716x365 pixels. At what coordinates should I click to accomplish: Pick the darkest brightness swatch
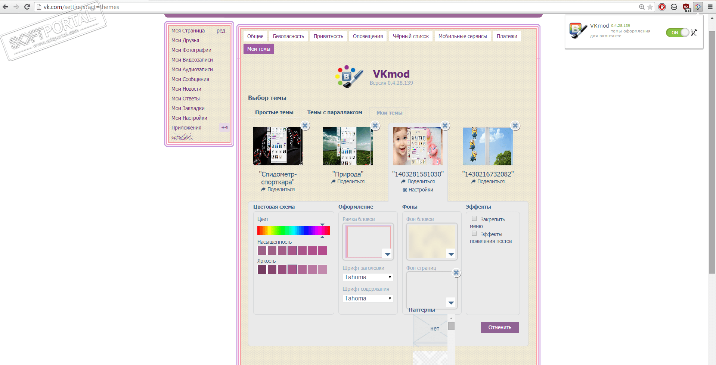pyautogui.click(x=262, y=269)
